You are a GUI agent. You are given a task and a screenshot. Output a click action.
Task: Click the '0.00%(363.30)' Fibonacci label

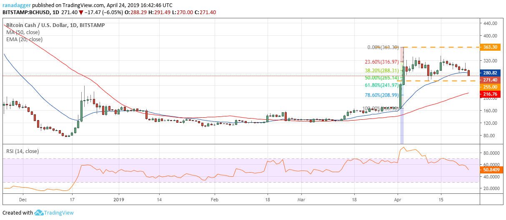click(x=382, y=47)
